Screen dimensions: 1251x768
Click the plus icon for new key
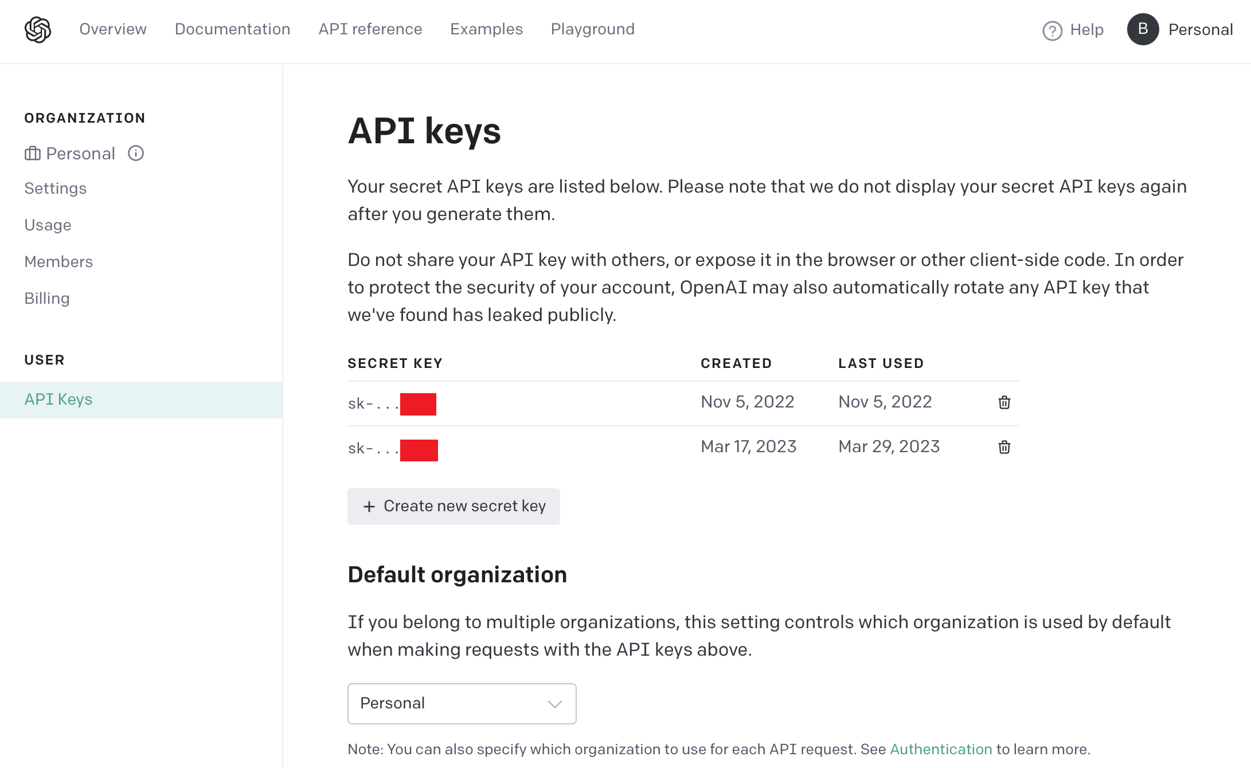(369, 507)
